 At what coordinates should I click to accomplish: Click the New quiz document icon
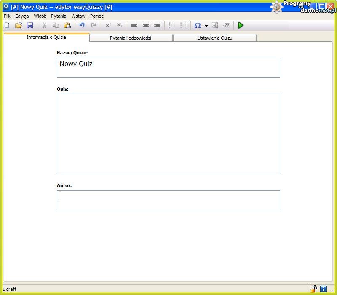point(7,25)
